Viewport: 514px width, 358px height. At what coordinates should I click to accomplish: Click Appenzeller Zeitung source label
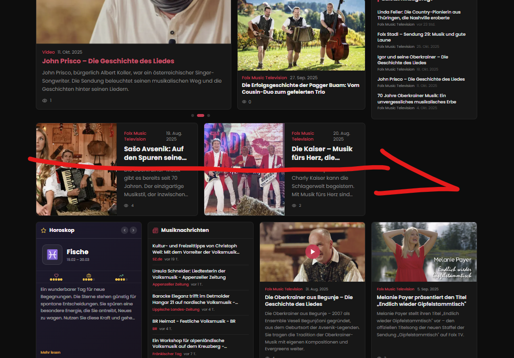tap(170, 285)
